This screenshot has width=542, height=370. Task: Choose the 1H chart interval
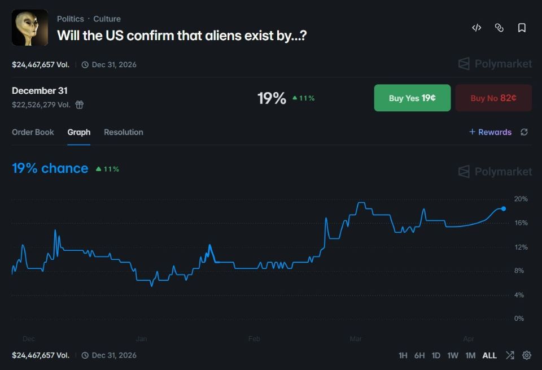coord(403,355)
